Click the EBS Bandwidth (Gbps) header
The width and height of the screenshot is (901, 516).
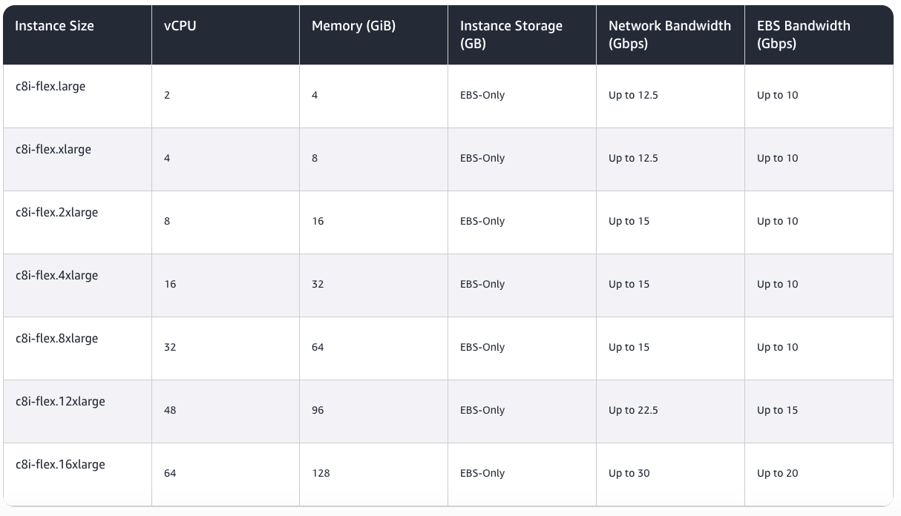(803, 35)
